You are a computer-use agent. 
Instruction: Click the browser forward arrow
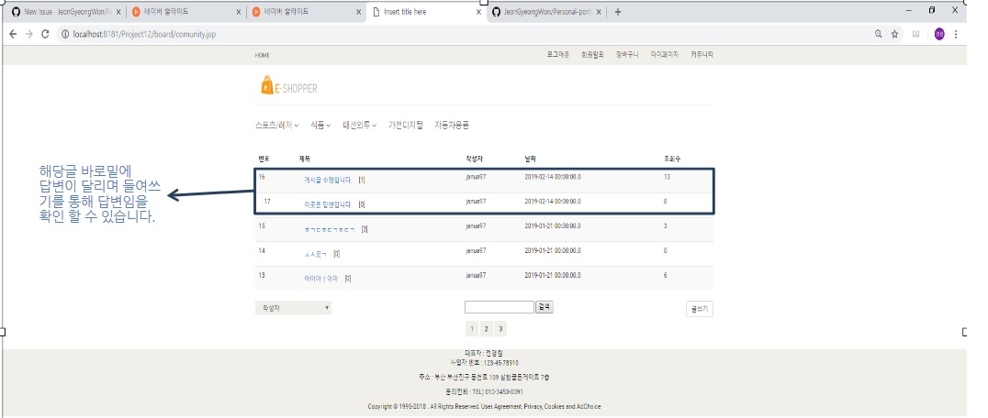pos(29,34)
